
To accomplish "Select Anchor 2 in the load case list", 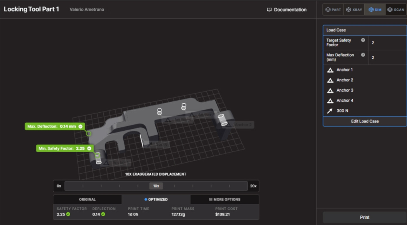I will tap(345, 80).
